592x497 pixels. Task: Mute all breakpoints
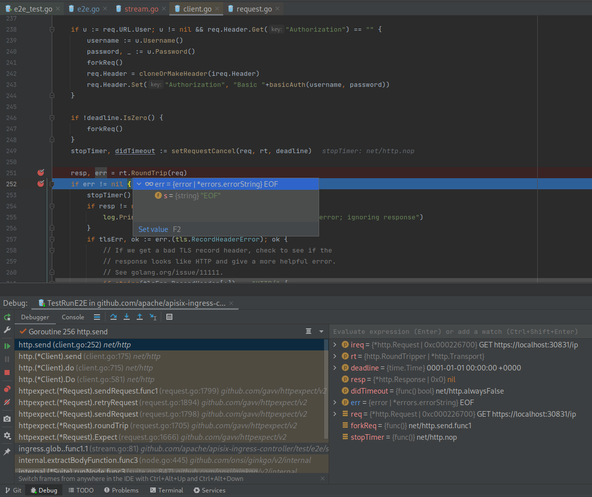(7, 402)
